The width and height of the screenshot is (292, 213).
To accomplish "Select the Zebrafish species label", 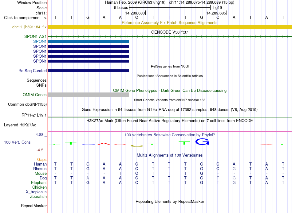I will [x=38, y=197].
